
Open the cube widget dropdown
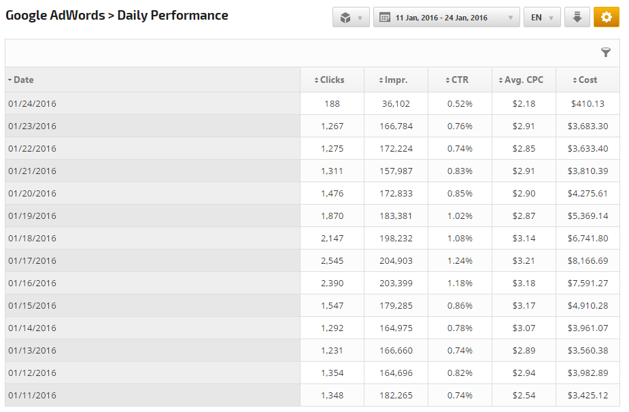point(351,18)
